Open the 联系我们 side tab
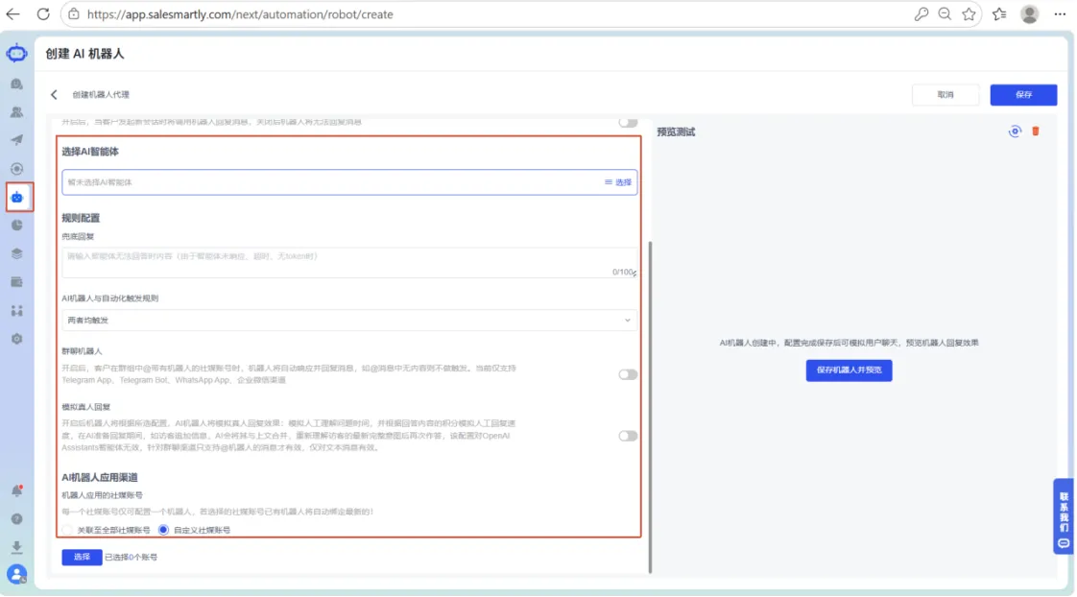The width and height of the screenshot is (1077, 597). [x=1064, y=516]
